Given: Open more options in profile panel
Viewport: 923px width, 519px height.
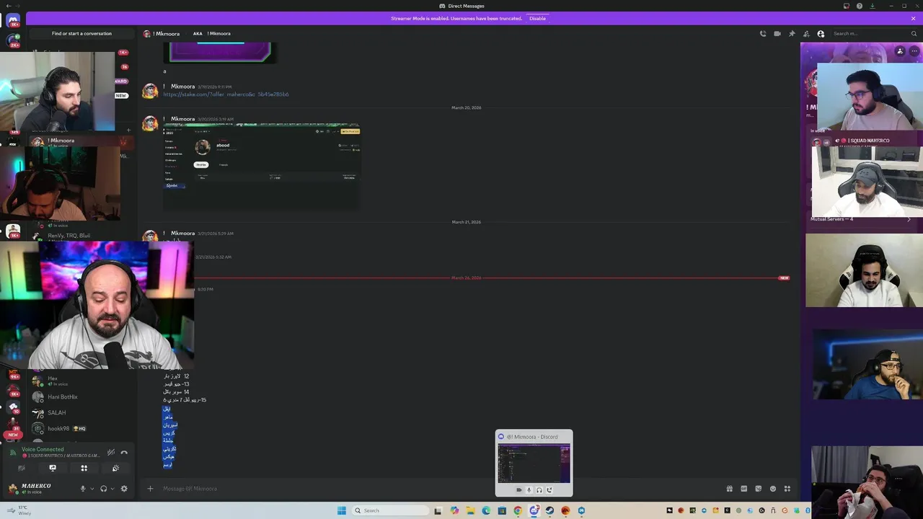Looking at the screenshot, I should [914, 51].
